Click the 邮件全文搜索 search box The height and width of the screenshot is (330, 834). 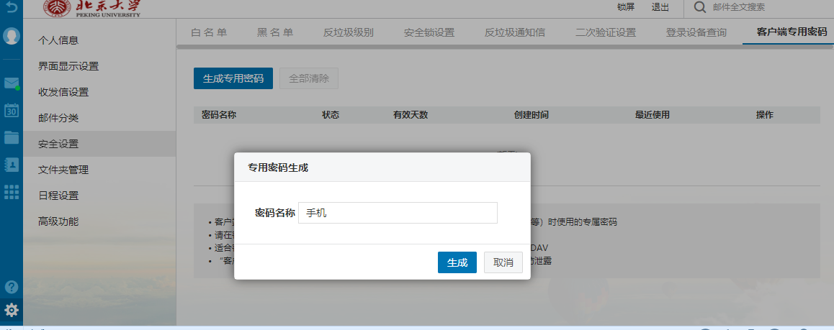763,7
